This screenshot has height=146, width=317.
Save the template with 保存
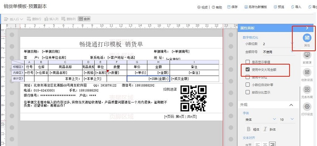232,7
